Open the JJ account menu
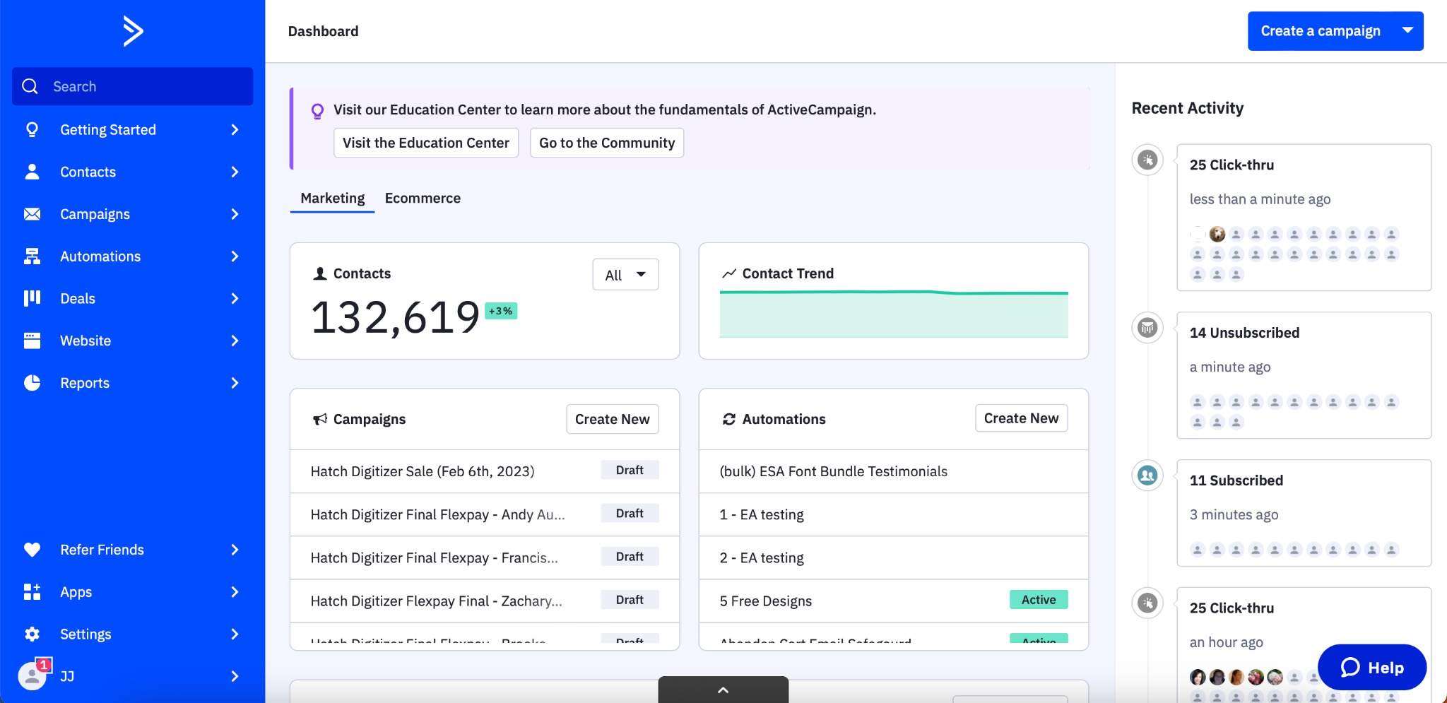Screen dimensions: 1447x703 click(132, 676)
